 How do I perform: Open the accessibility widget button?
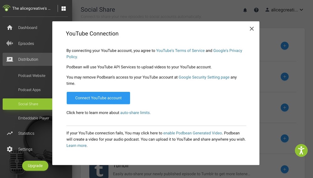click(301, 150)
